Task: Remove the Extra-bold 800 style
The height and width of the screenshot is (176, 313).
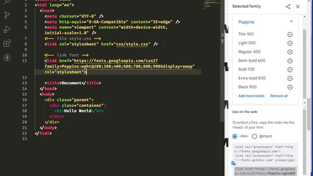Action: 290,78
